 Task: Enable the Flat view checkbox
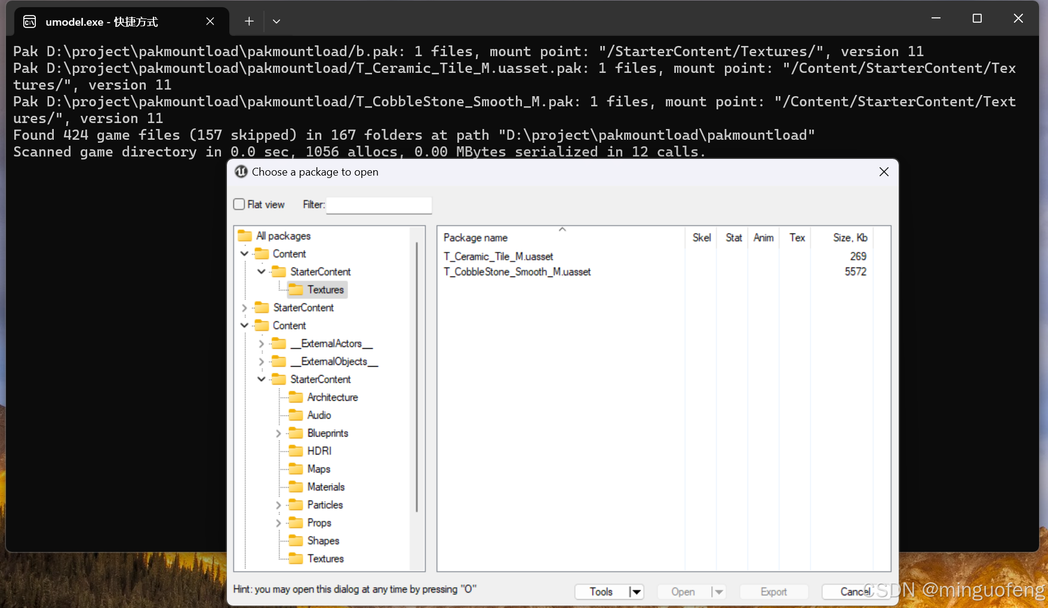tap(239, 204)
